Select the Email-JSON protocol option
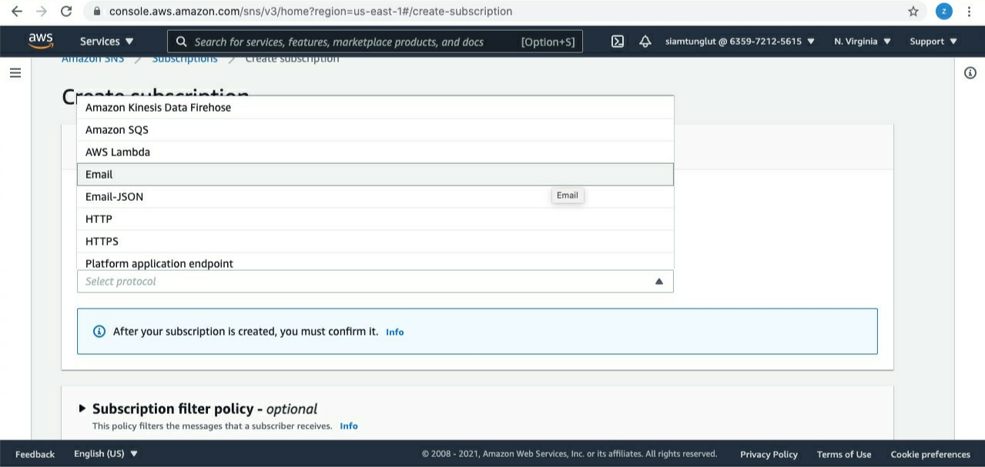This screenshot has height=467, width=985. click(376, 197)
